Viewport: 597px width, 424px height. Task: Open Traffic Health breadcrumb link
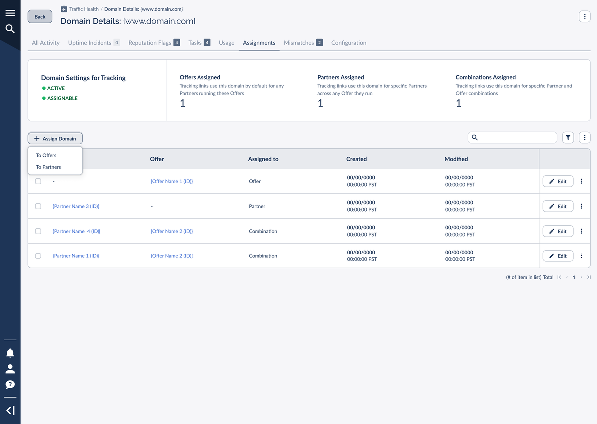coord(84,9)
